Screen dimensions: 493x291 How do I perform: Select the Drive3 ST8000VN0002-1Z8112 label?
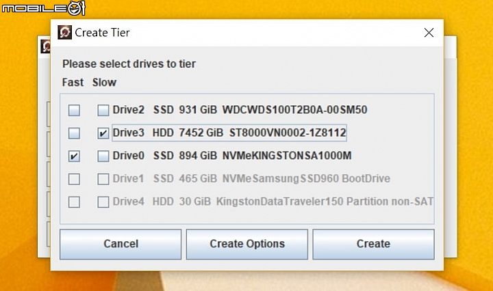tap(229, 133)
